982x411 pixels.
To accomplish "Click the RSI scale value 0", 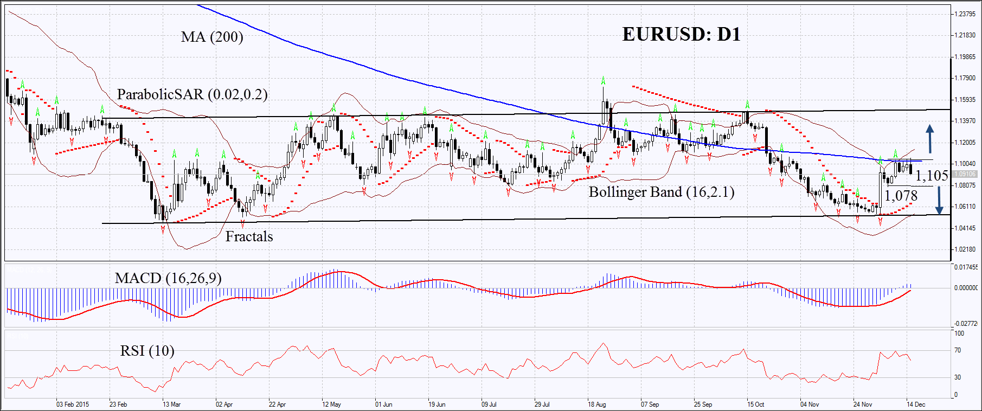I will pyautogui.click(x=956, y=395).
